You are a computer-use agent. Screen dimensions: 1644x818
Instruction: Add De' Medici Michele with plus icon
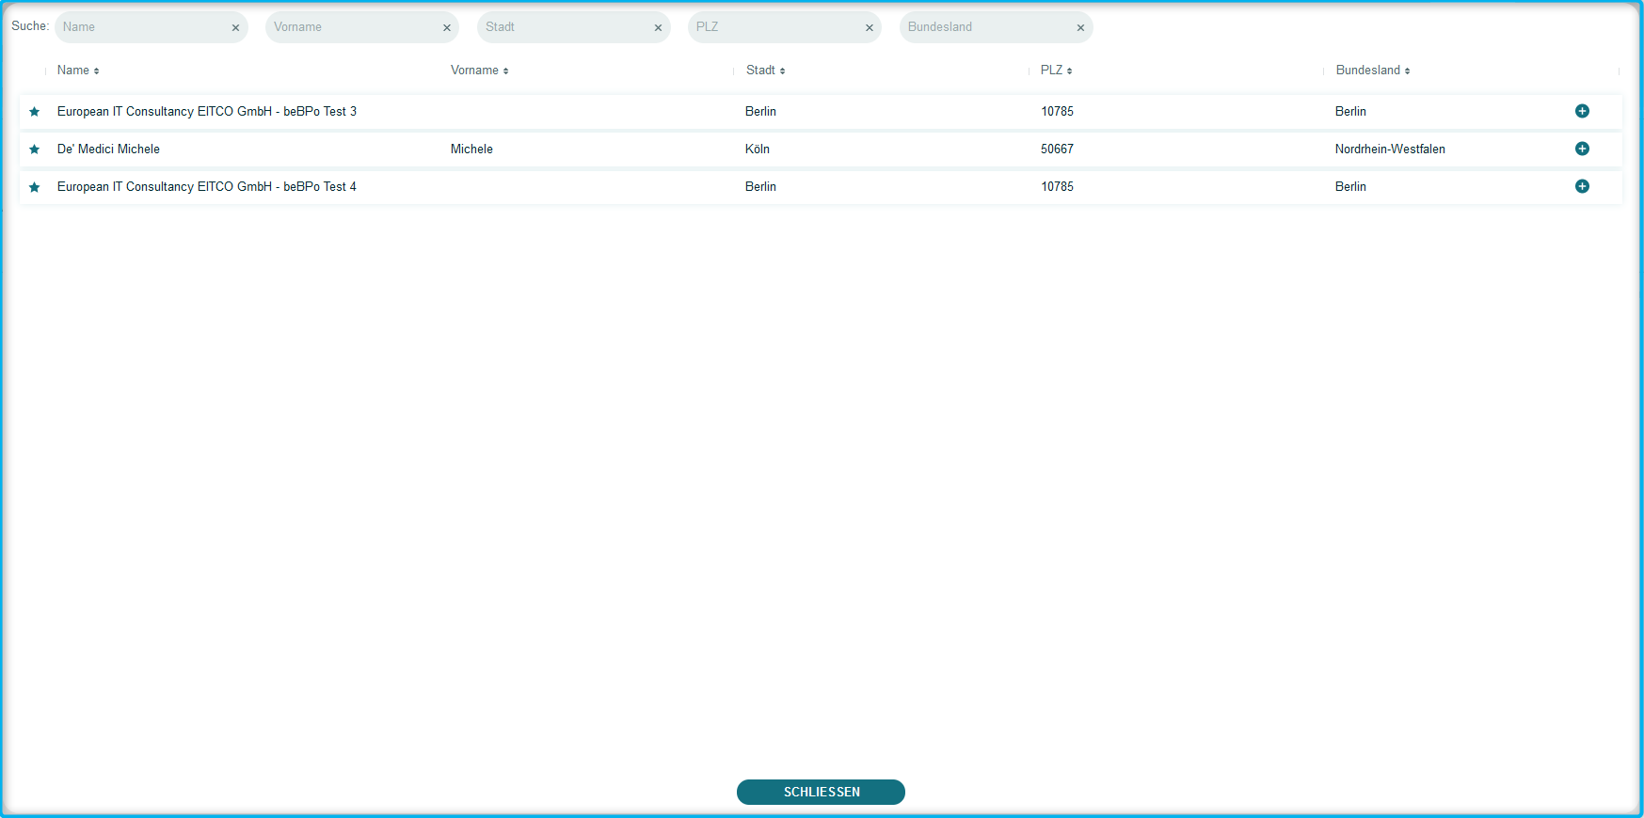pyautogui.click(x=1582, y=149)
